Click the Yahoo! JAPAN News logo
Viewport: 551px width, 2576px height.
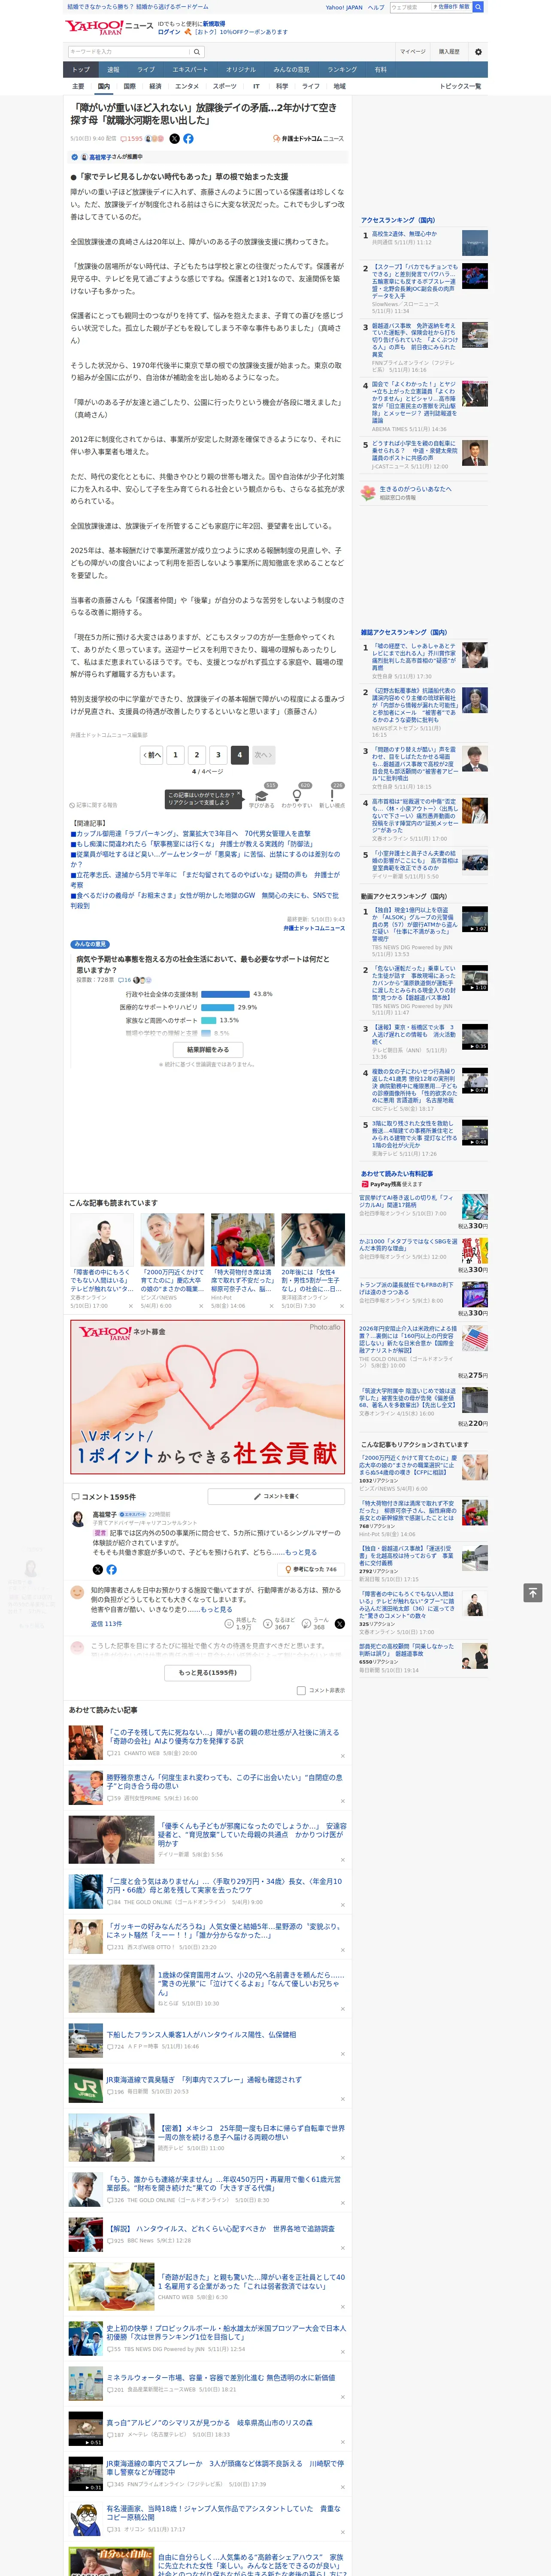(x=109, y=27)
